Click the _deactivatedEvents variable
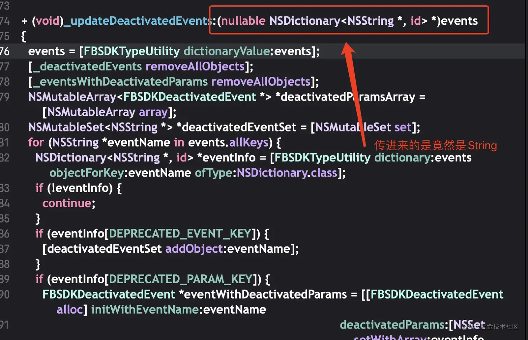The height and width of the screenshot is (340, 528). [x=87, y=66]
